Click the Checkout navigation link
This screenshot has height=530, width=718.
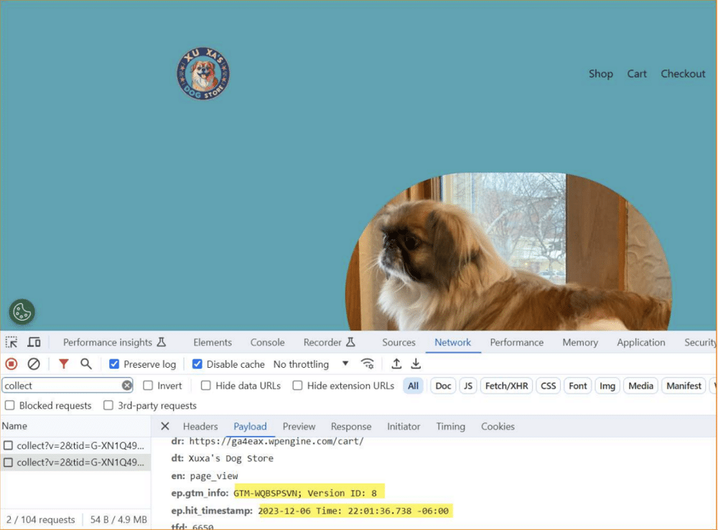[x=683, y=74]
